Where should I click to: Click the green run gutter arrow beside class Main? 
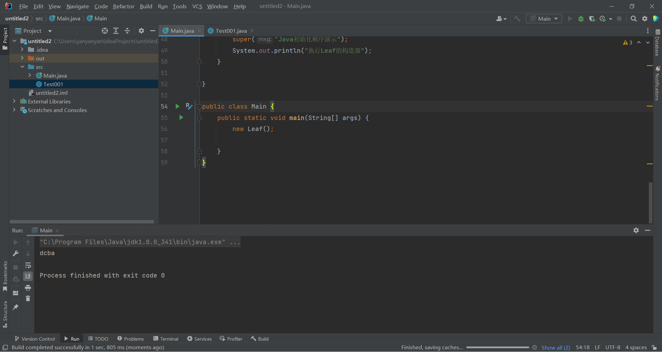pos(177,107)
